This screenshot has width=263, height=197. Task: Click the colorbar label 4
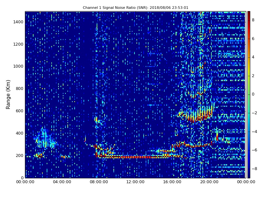[x=253, y=57]
